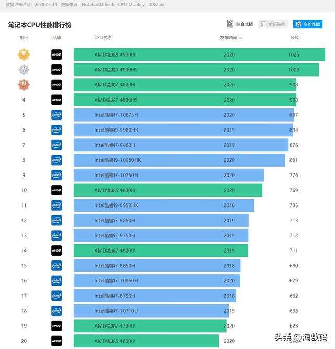Click the green AMD锐龙9 4900HS score bar
The height and width of the screenshot is (349, 335).
pyautogui.click(x=196, y=70)
